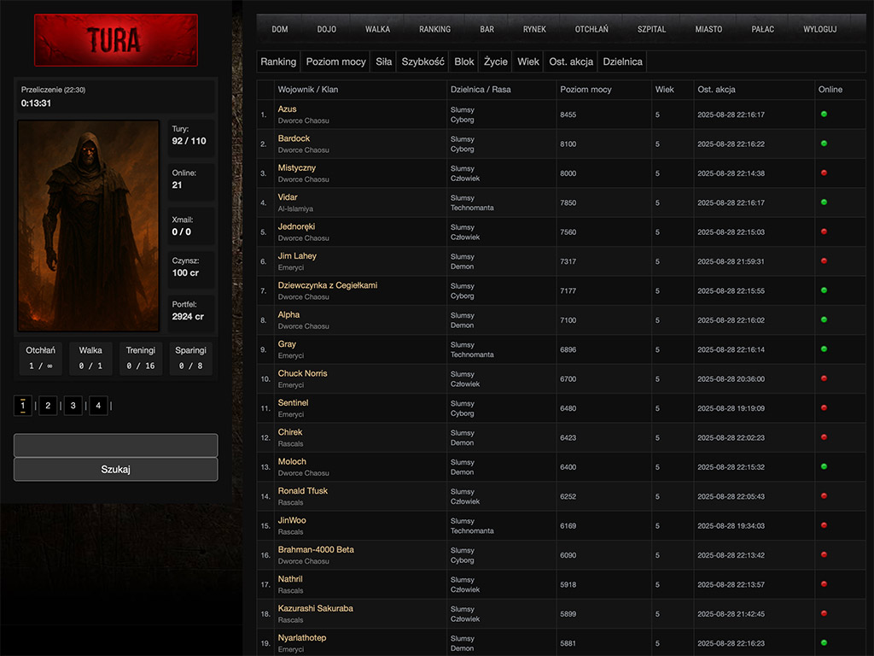This screenshot has height=656, width=874.
Task: Click the Treningi counter box
Action: pos(141,358)
